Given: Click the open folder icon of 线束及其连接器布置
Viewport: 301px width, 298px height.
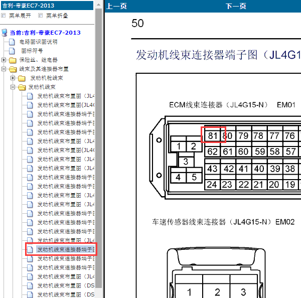Looking at the screenshot, I should [13, 69].
